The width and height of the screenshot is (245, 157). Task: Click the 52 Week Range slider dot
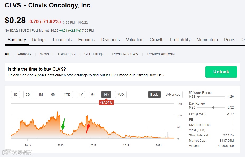coord(199,97)
